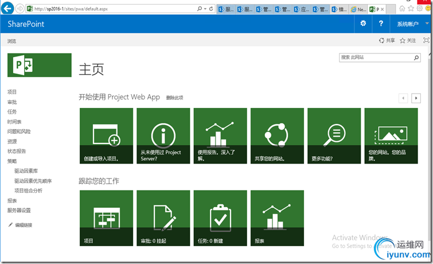Open 项目 in the left navigation
The image size is (433, 264).
coord(12,92)
